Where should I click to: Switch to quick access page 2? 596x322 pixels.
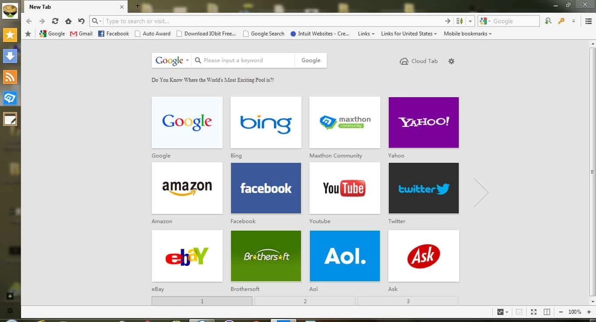(x=305, y=301)
